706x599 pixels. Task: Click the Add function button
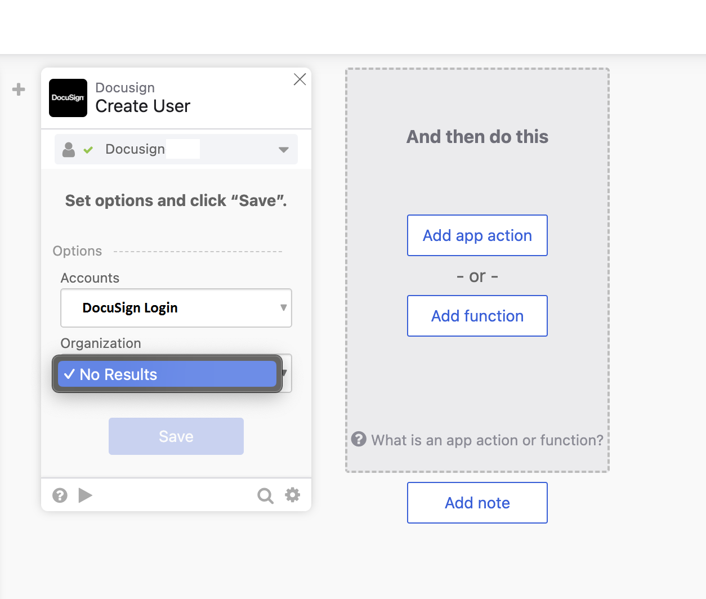[477, 316]
